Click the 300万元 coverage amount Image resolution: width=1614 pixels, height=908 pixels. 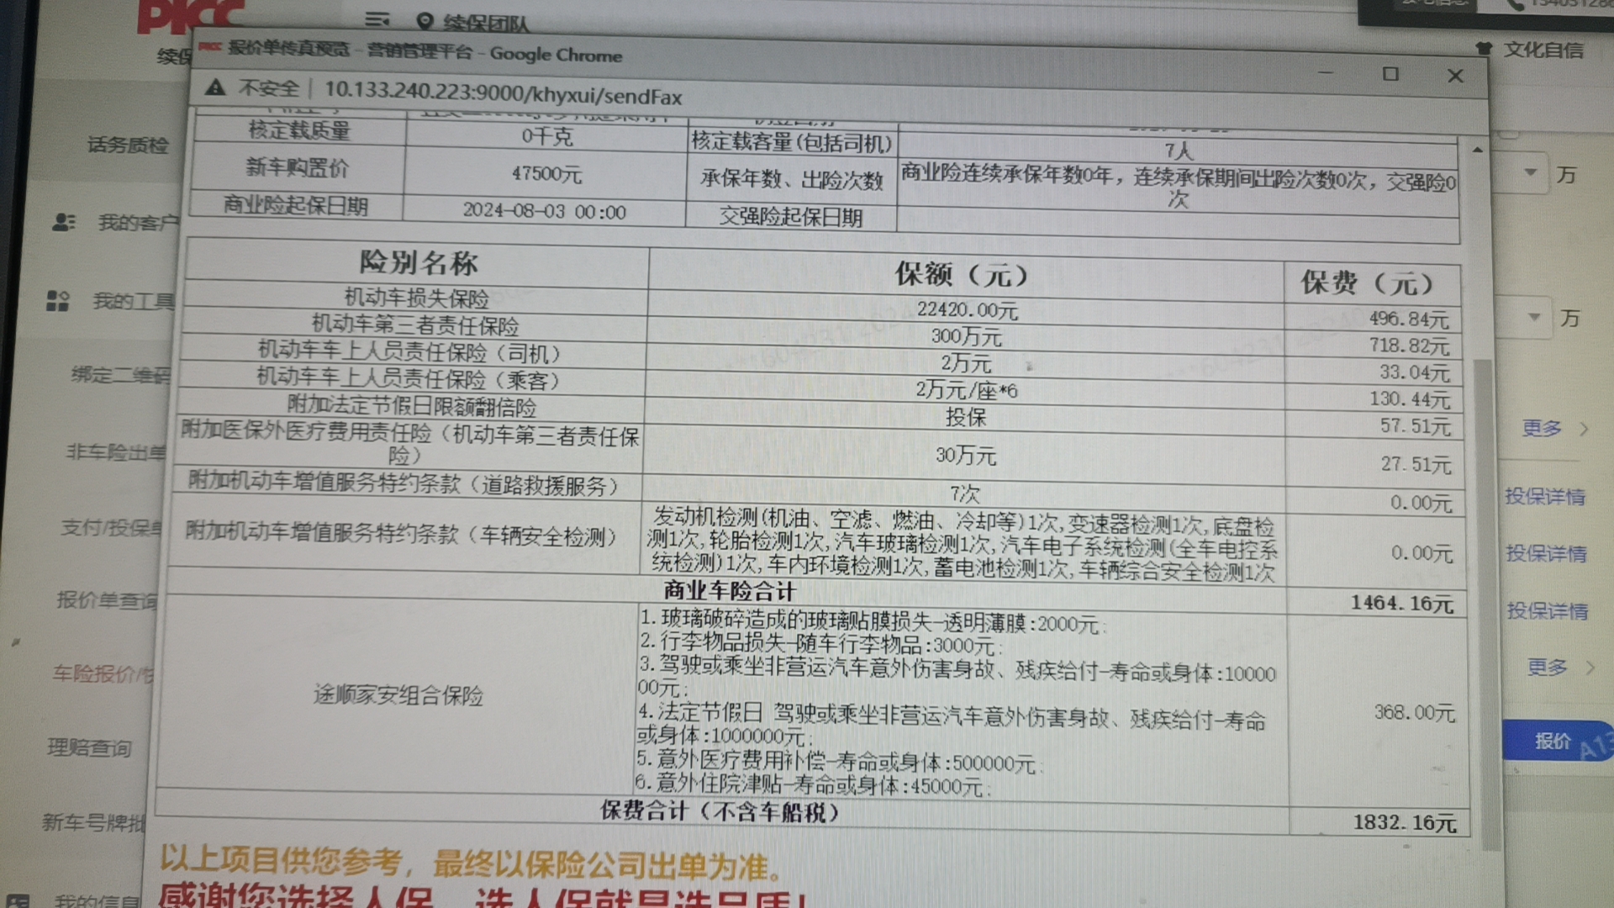point(967,337)
